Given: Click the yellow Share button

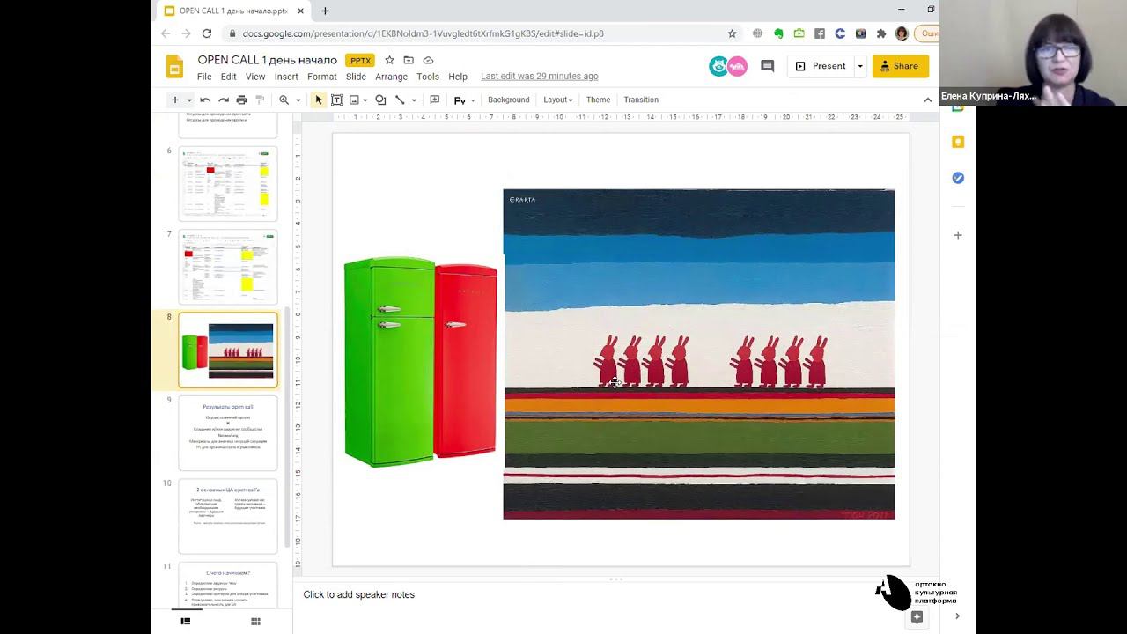Looking at the screenshot, I should tap(901, 66).
